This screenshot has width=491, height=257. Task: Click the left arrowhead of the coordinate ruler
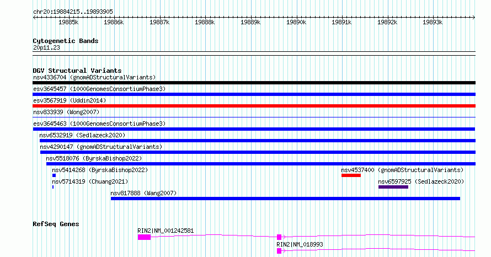pos(34,18)
